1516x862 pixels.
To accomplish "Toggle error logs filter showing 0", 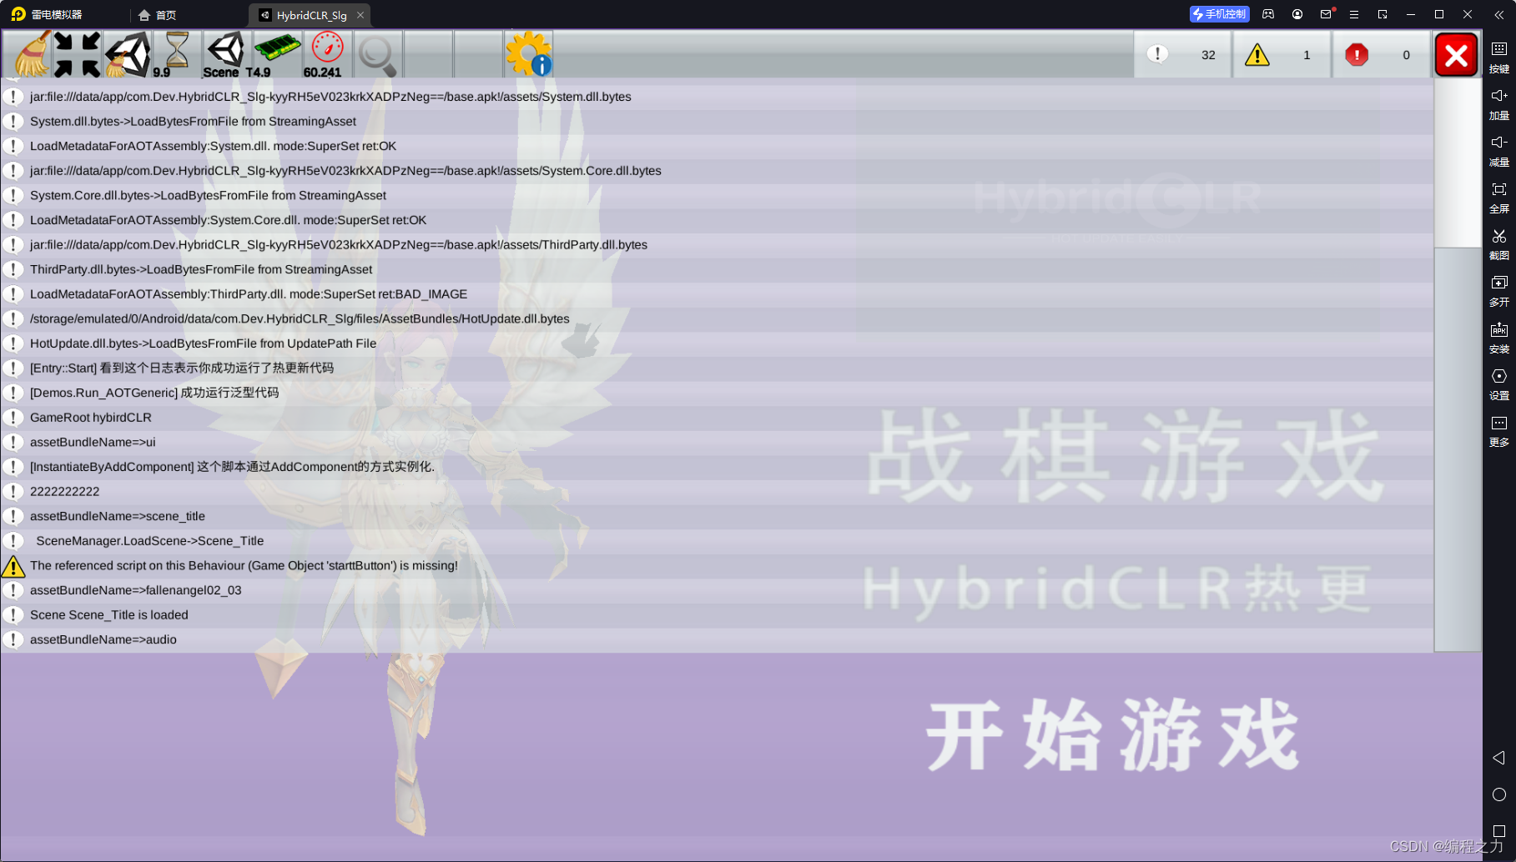I will (x=1382, y=55).
